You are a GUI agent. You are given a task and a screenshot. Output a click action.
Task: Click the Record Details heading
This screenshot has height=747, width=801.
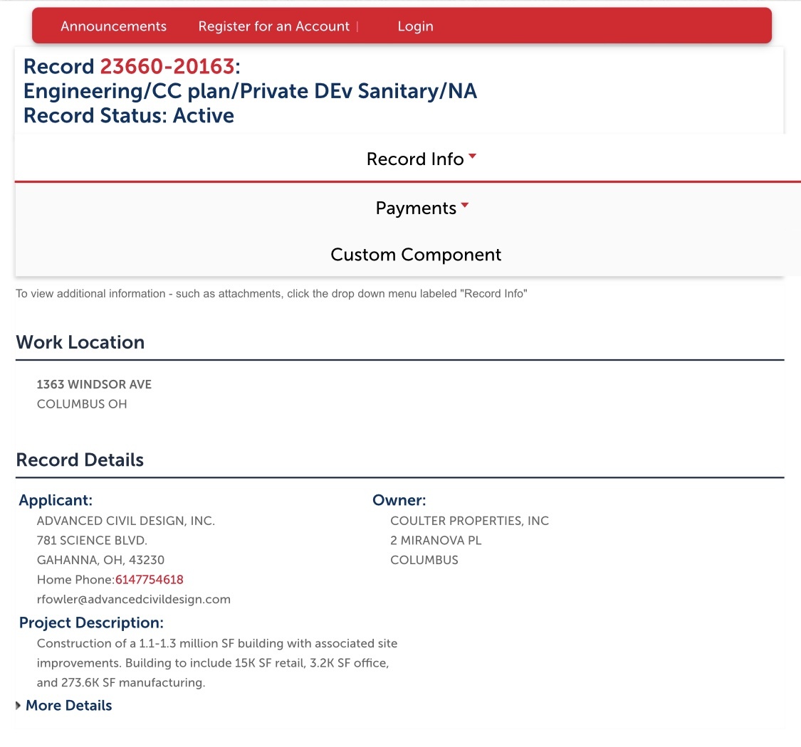click(x=80, y=460)
